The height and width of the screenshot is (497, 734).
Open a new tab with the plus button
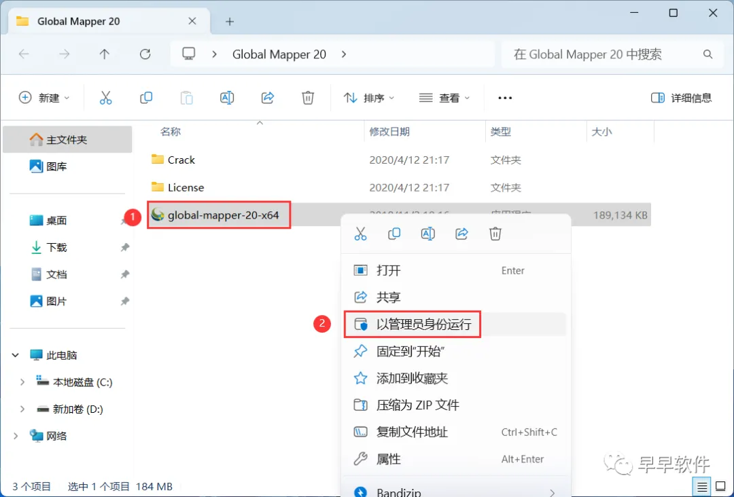[x=230, y=22]
